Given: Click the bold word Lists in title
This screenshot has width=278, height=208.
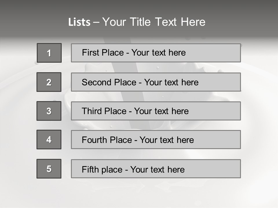Looking at the screenshot, I should (79, 22).
